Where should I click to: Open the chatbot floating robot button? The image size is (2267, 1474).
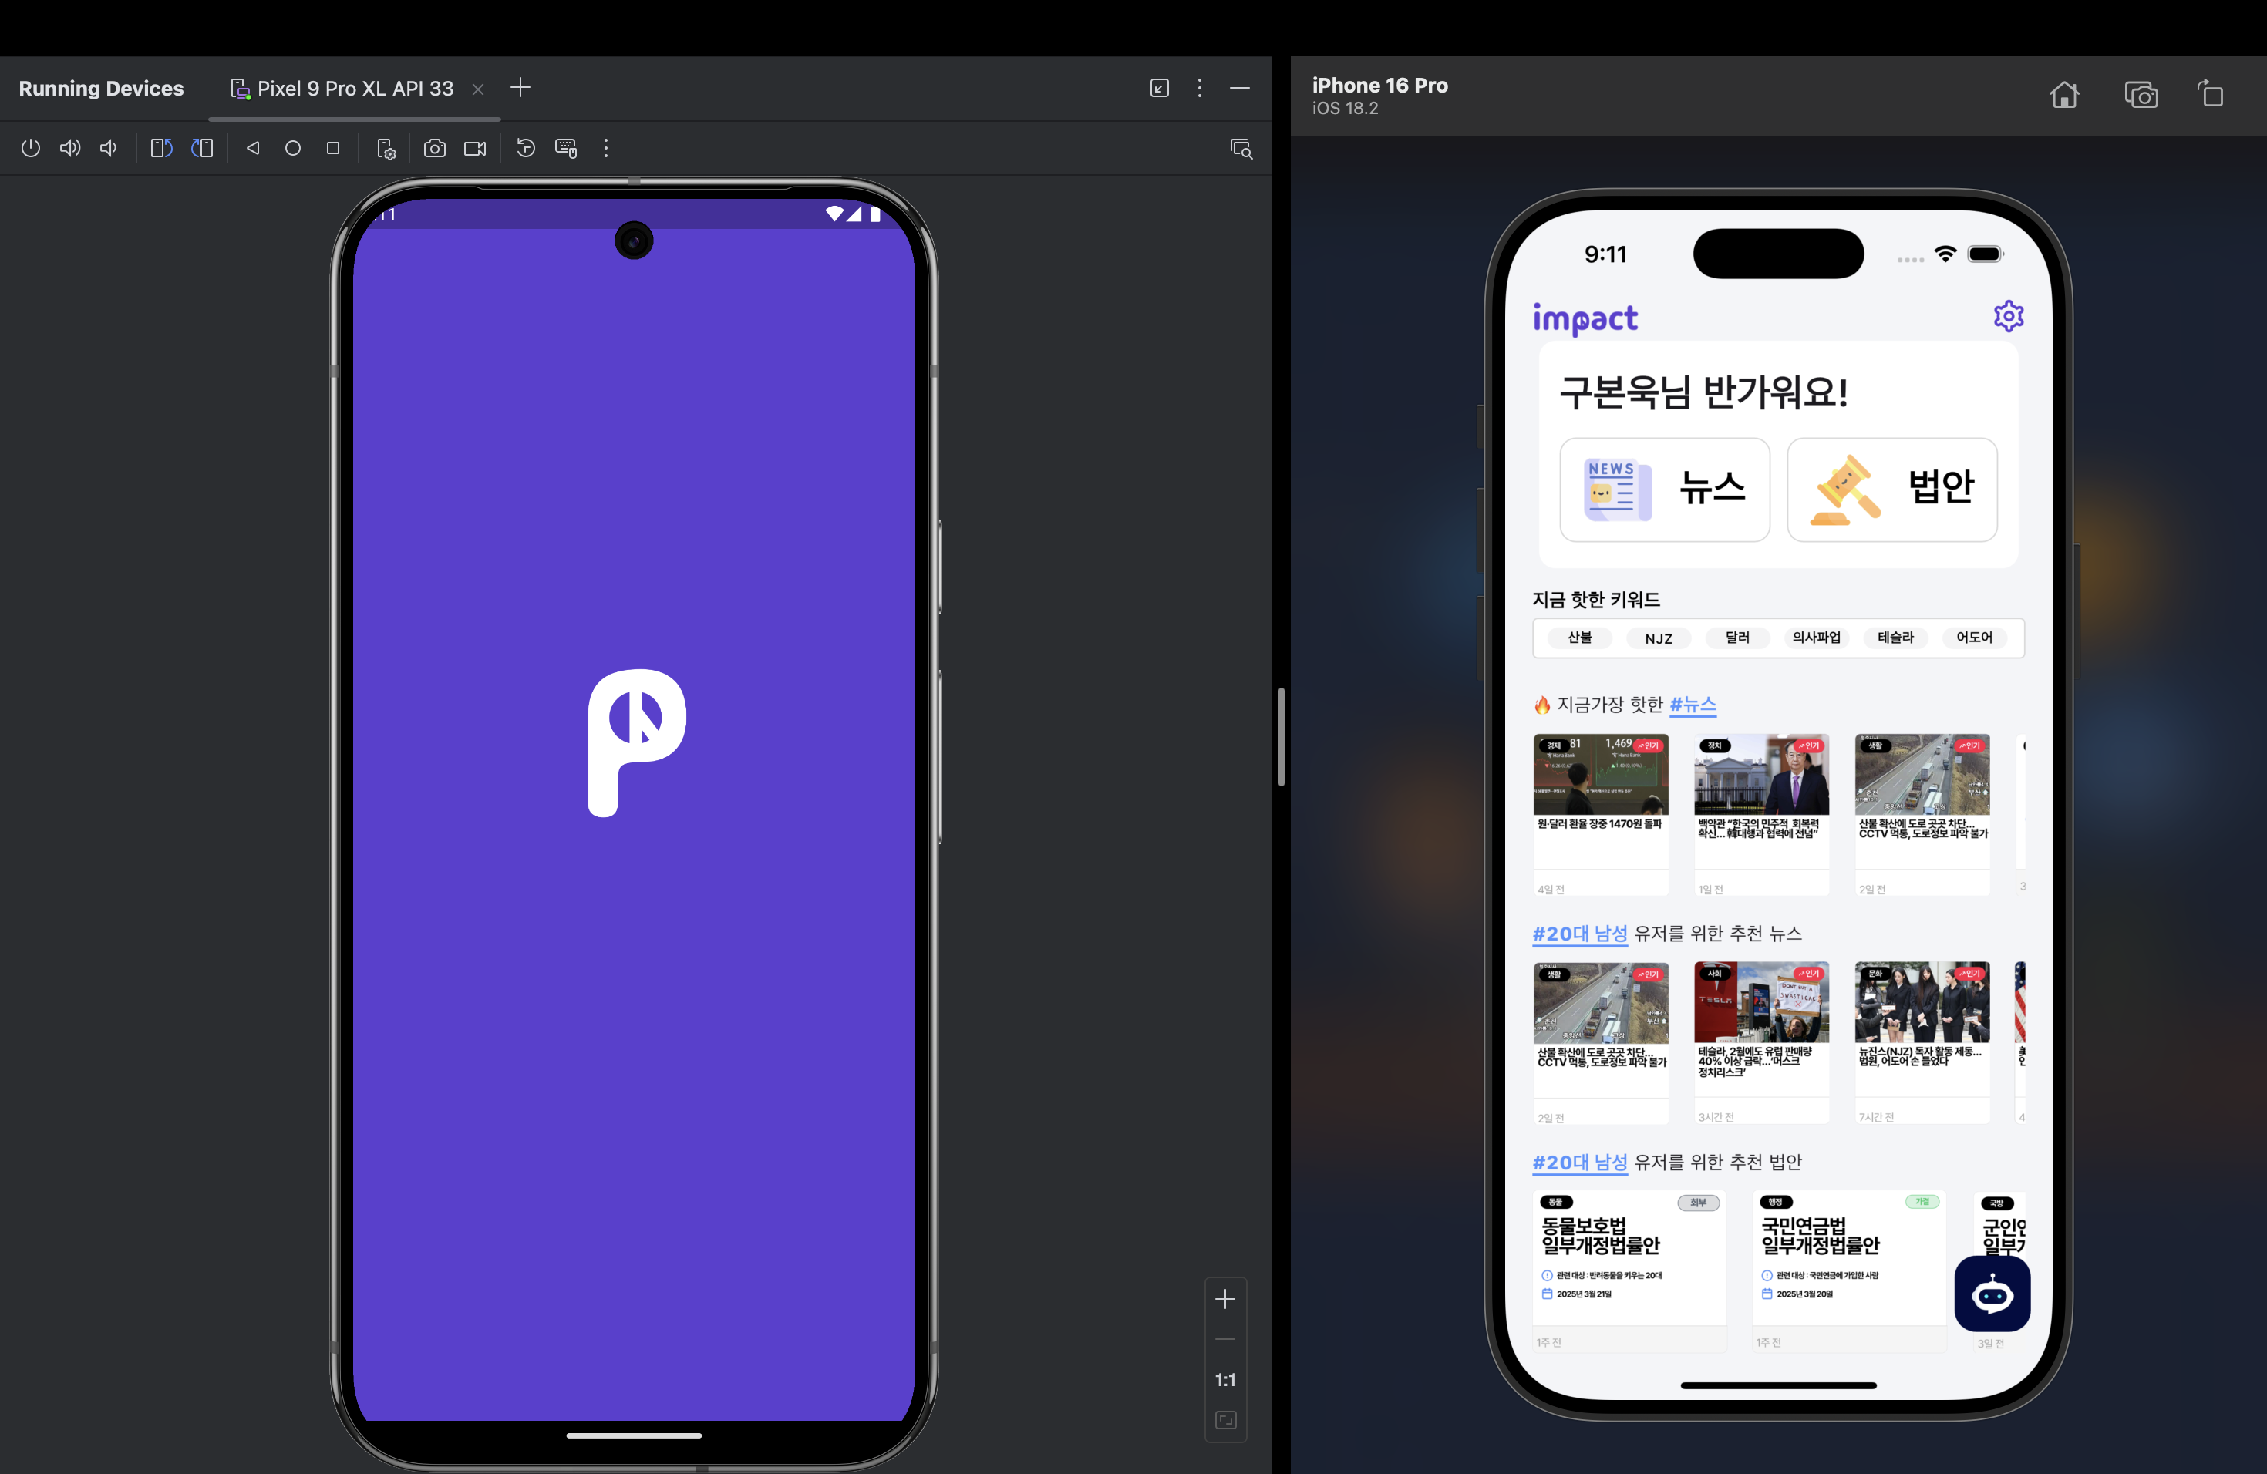(1992, 1295)
